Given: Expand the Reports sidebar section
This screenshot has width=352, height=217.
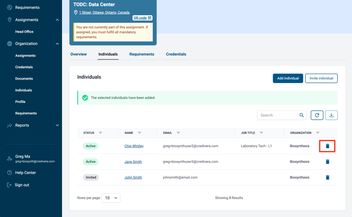Looking at the screenshot, I should point(57,125).
